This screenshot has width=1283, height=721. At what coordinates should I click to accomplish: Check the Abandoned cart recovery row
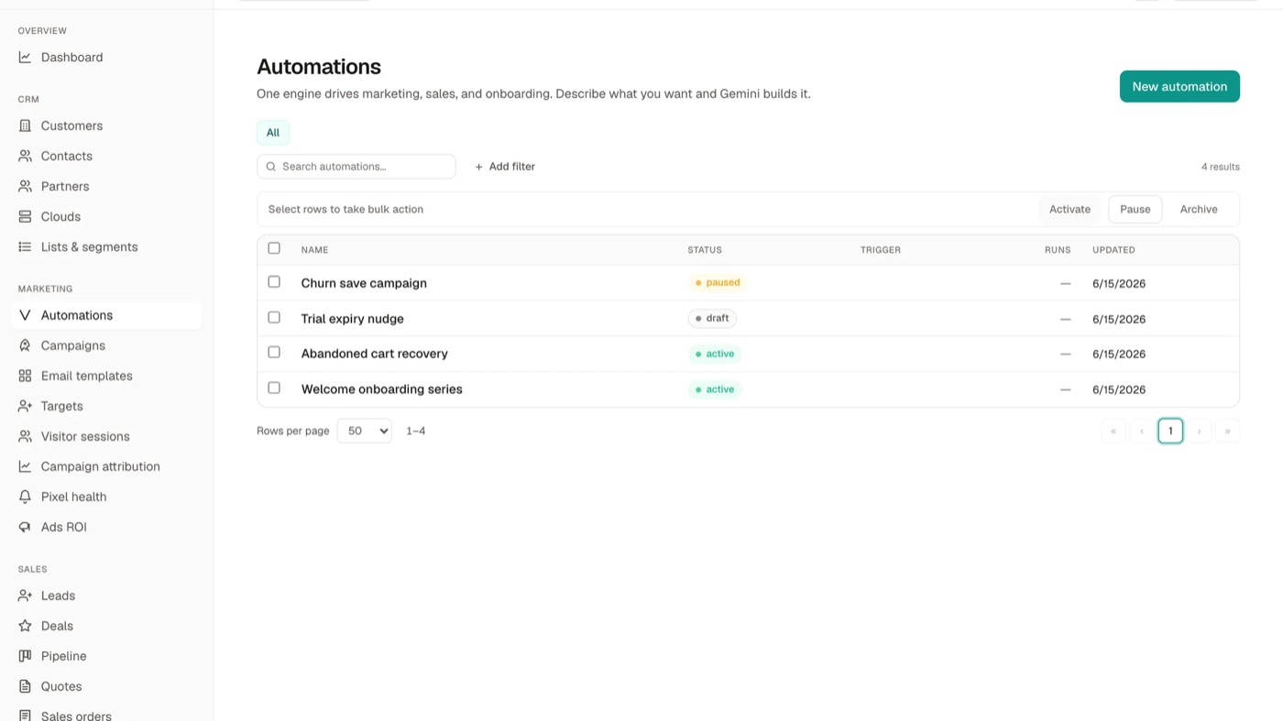[274, 353]
